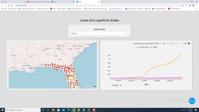
Task: Expand the state dropdown arrow
Action: click(x=127, y=33)
